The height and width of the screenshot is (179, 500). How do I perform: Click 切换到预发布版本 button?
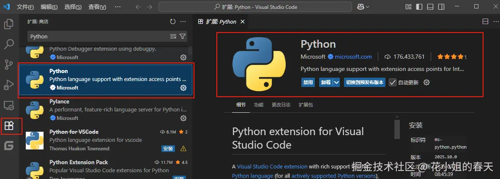[x=365, y=82]
